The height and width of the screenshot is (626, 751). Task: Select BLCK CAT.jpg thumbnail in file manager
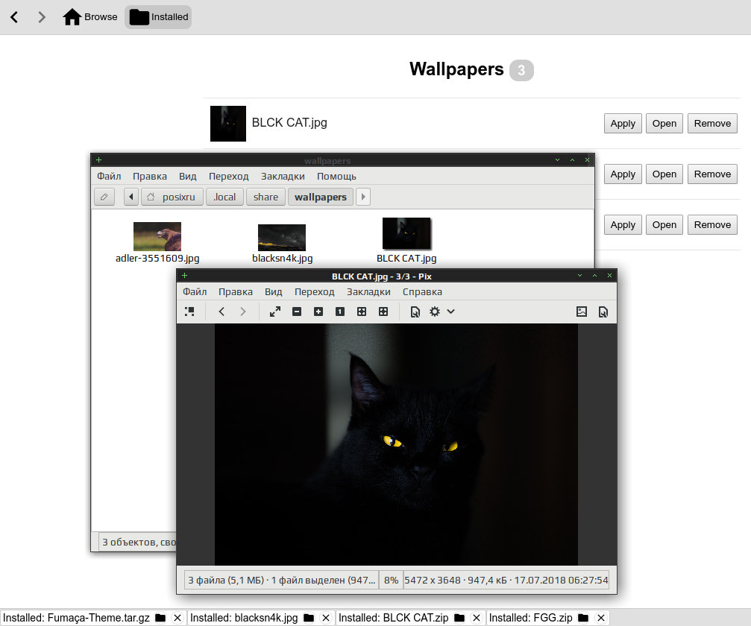pyautogui.click(x=406, y=233)
